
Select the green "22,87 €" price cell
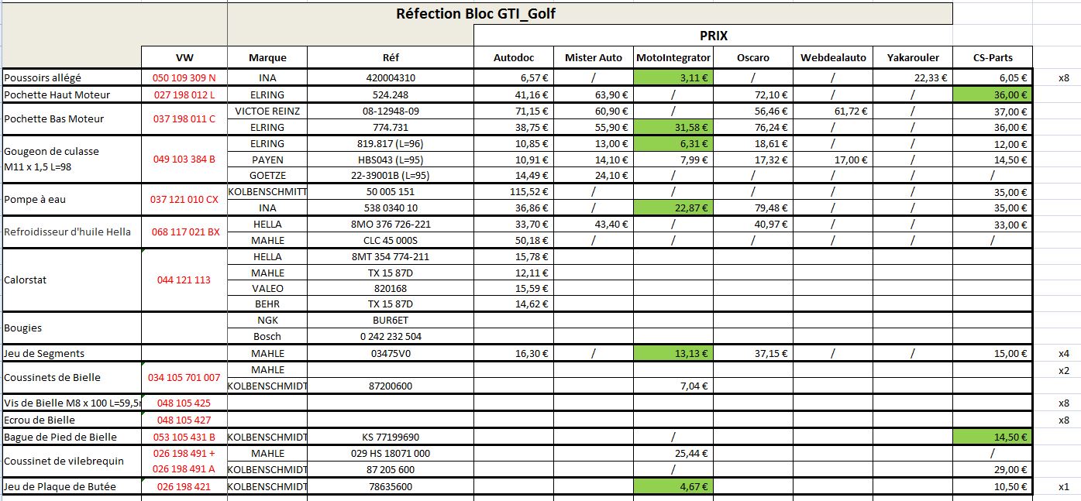[673, 208]
